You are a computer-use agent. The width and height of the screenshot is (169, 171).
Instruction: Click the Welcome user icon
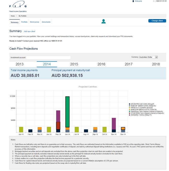[x=133, y=1]
